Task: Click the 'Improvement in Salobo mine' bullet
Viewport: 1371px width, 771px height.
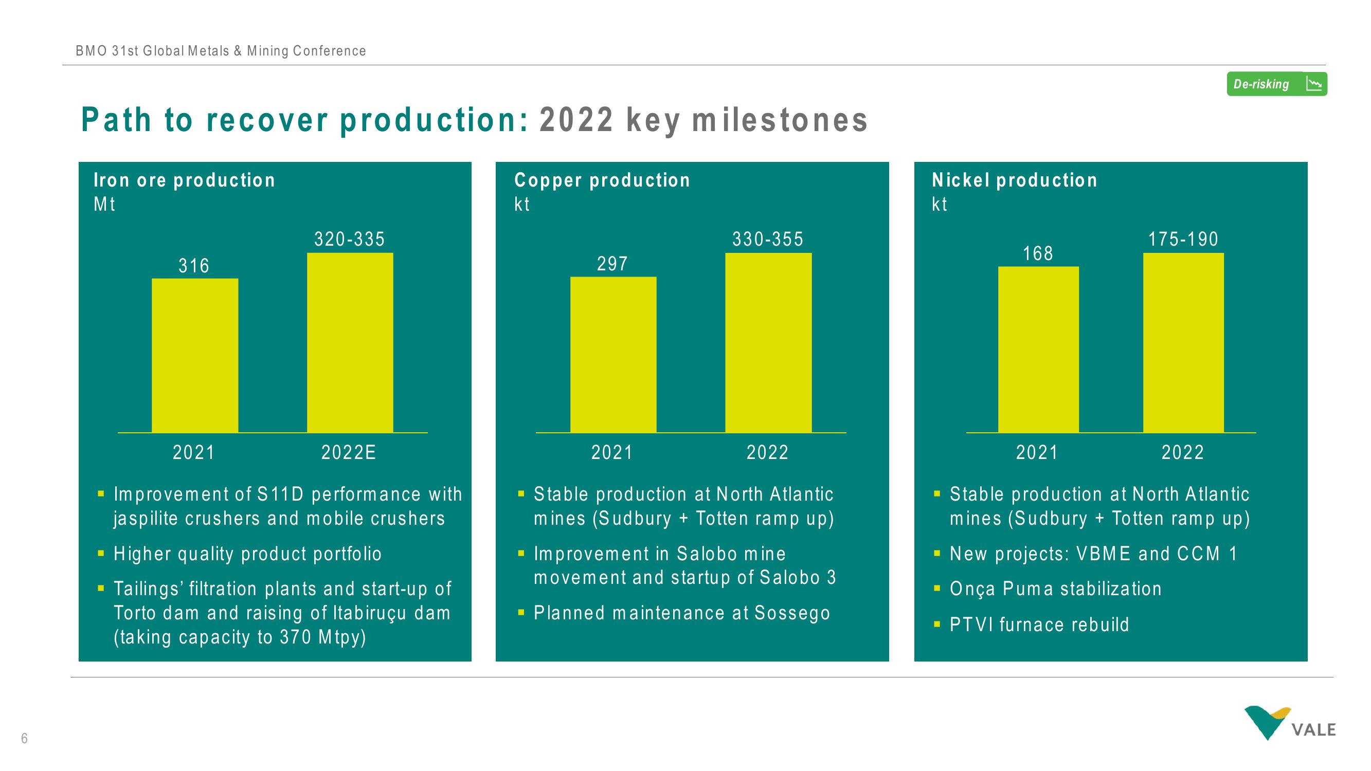Action: coord(685,565)
